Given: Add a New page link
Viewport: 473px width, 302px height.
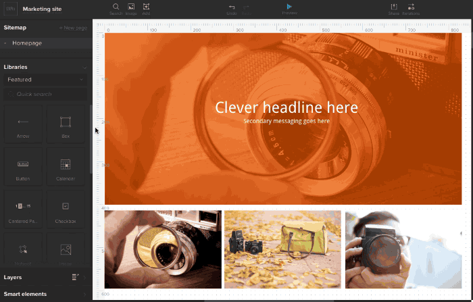Looking at the screenshot, I should point(73,28).
